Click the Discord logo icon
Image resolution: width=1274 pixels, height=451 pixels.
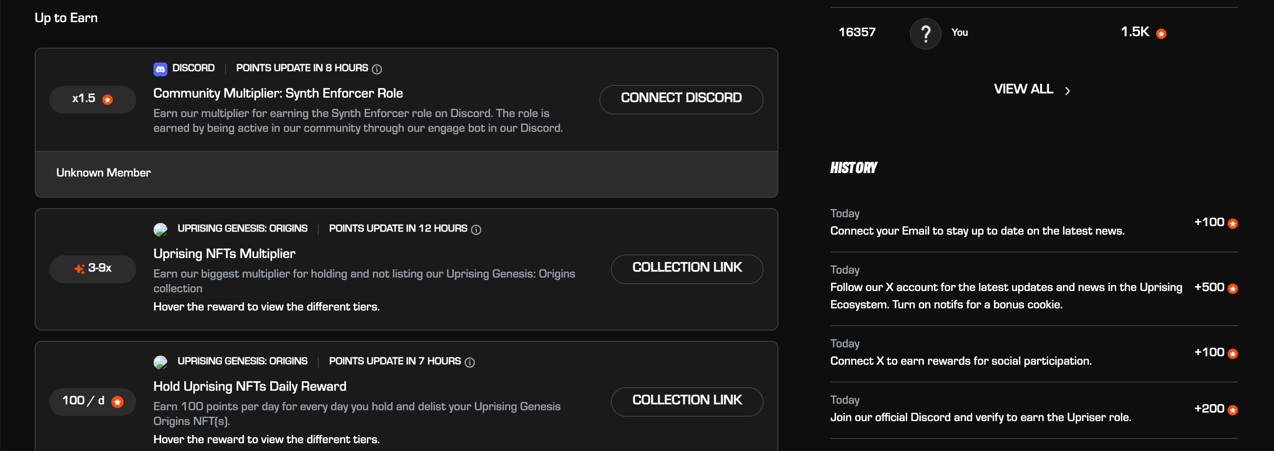(160, 69)
